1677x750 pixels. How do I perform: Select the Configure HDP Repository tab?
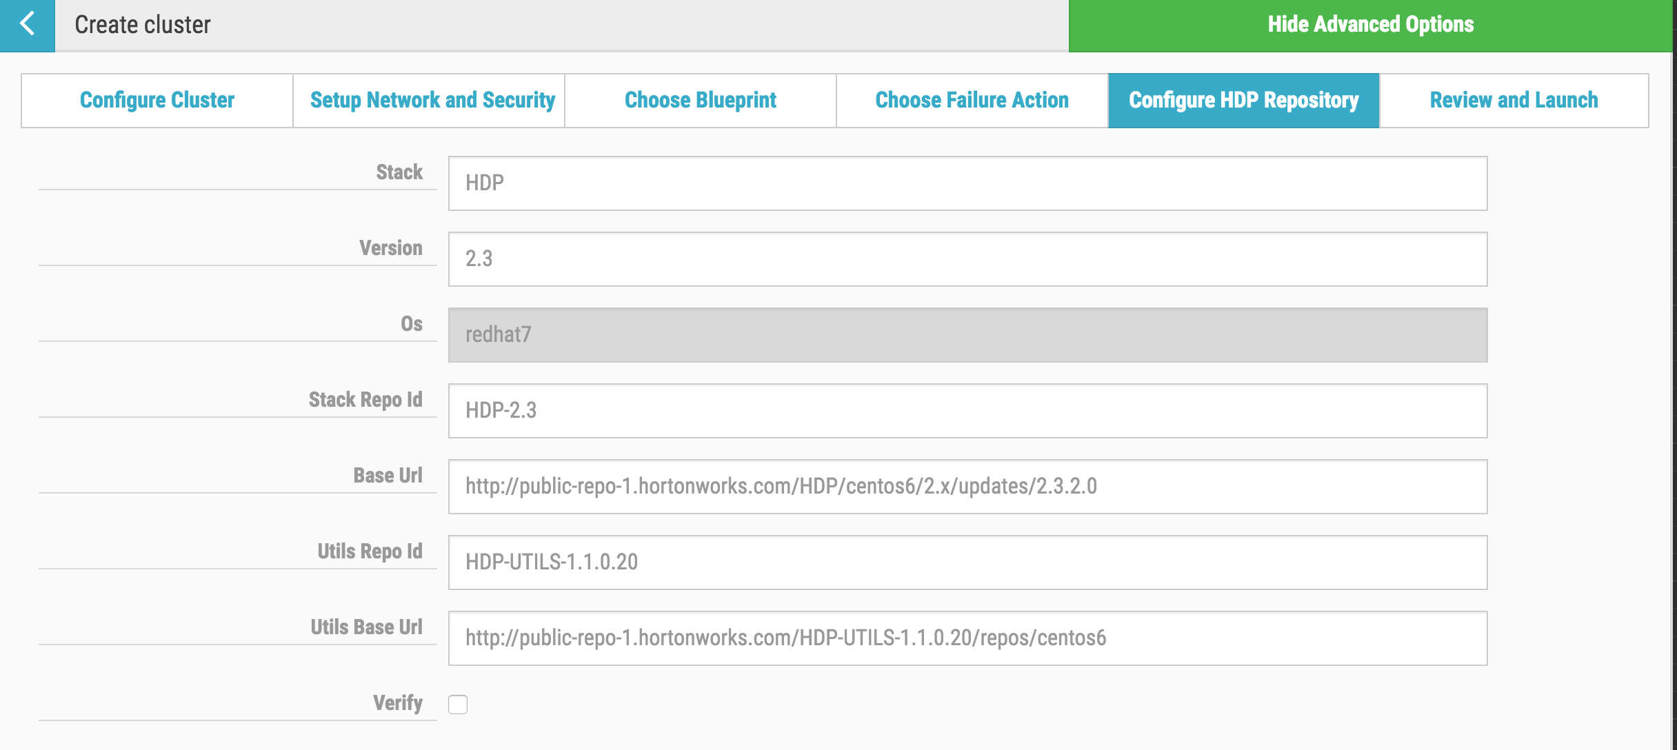point(1243,100)
